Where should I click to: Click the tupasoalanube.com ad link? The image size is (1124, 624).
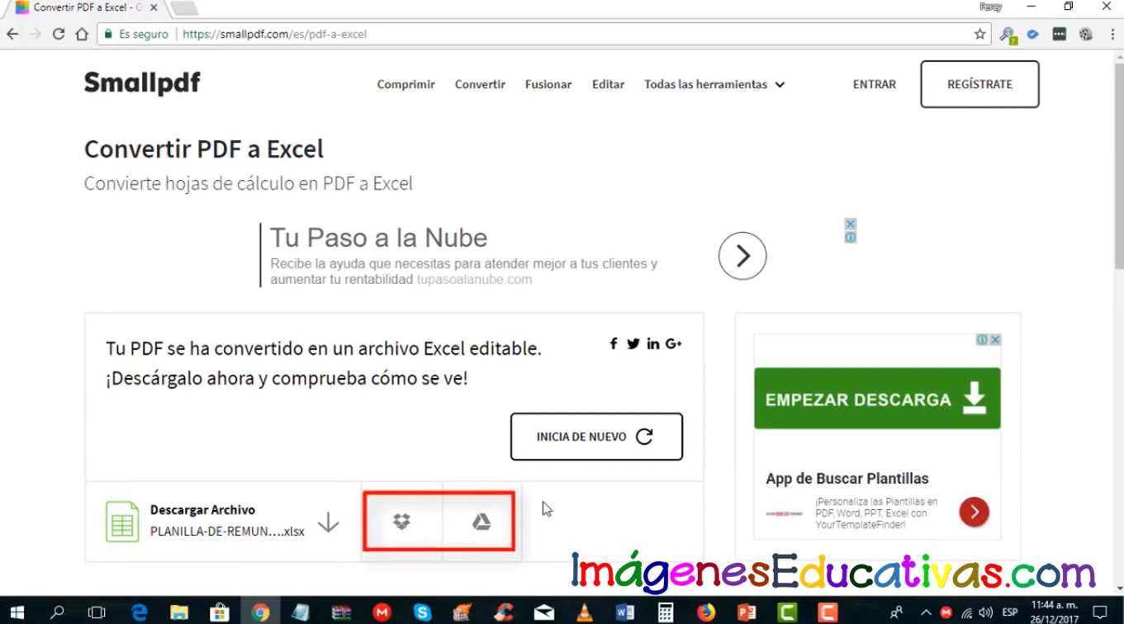[474, 280]
